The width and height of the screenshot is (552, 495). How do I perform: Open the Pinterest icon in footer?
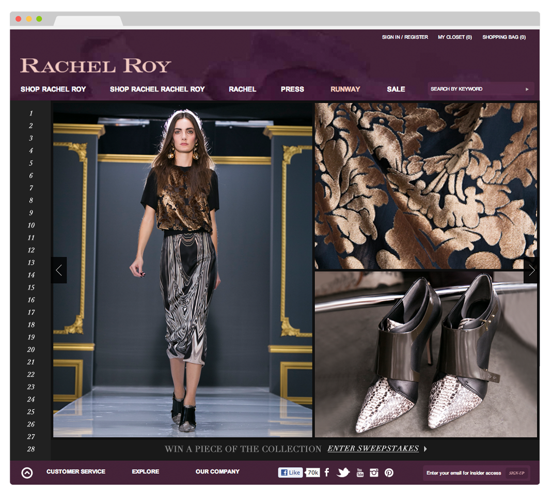tap(389, 473)
